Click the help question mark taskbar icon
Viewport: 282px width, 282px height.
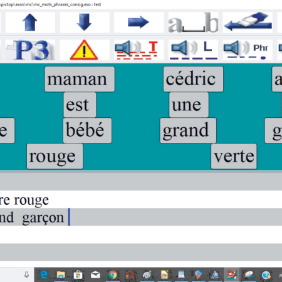(266, 275)
